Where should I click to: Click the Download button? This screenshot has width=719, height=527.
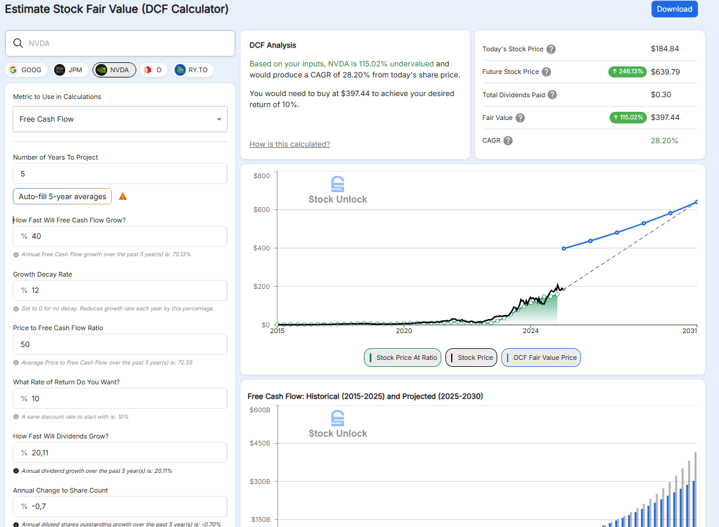click(674, 9)
